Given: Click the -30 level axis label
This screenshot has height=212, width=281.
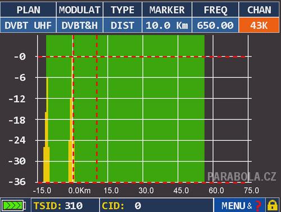Looking at the screenshot, I should click(x=17, y=161).
